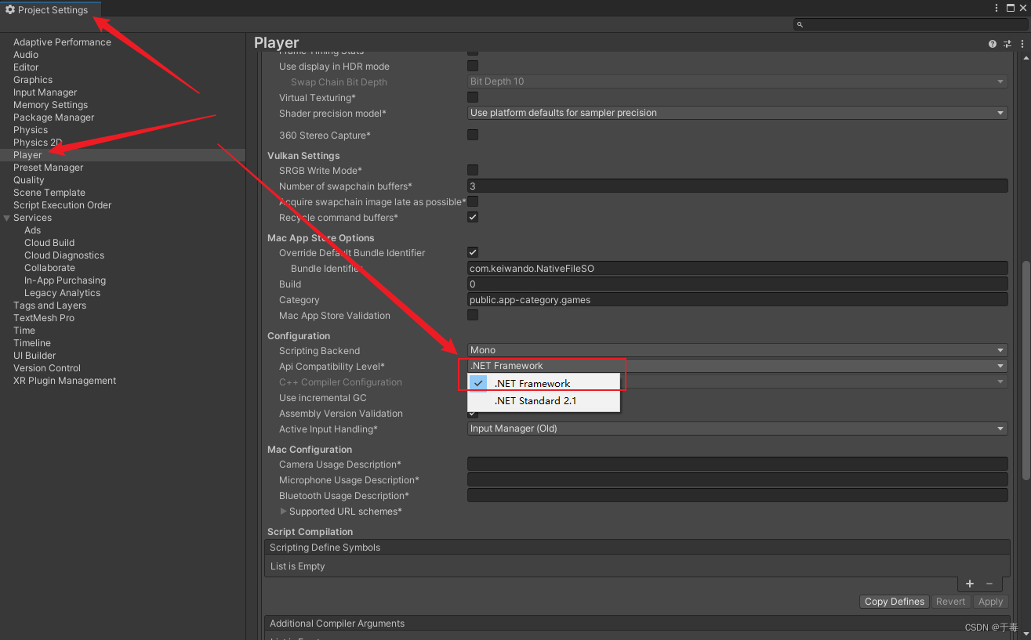Enable SRGB Write Mode checkbox
This screenshot has width=1031, height=640.
(473, 170)
